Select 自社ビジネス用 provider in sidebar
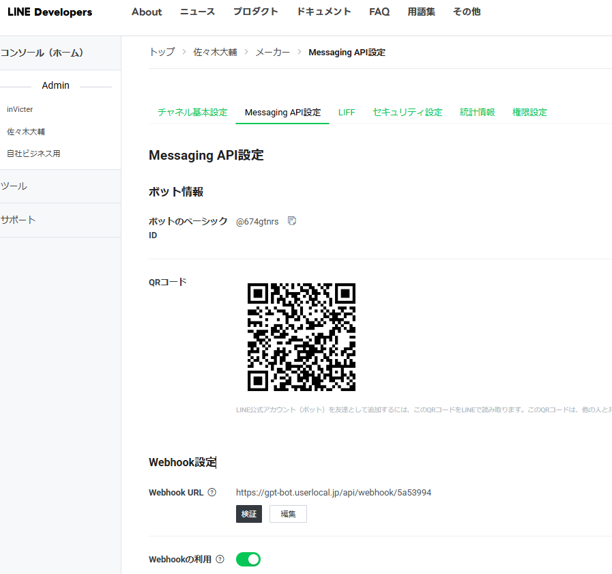The height and width of the screenshot is (574, 612). (33, 154)
